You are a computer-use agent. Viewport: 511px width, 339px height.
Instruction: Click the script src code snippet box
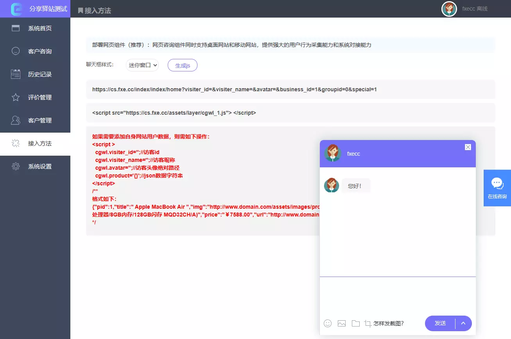290,113
